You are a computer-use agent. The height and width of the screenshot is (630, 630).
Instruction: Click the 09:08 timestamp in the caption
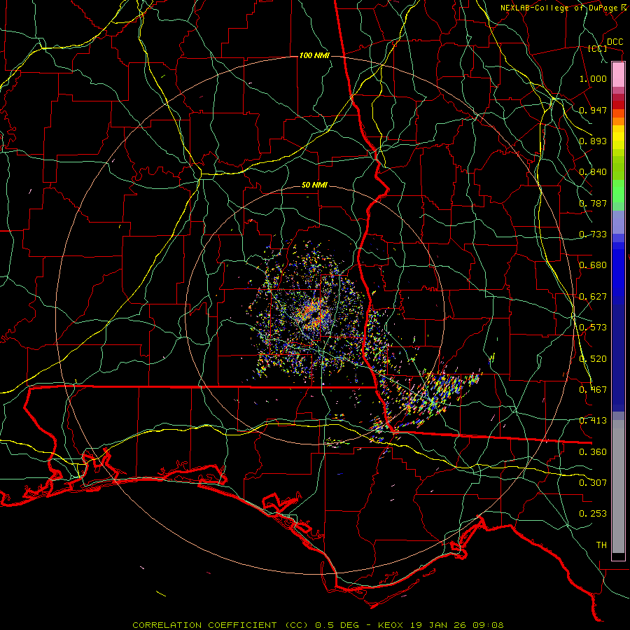point(486,625)
